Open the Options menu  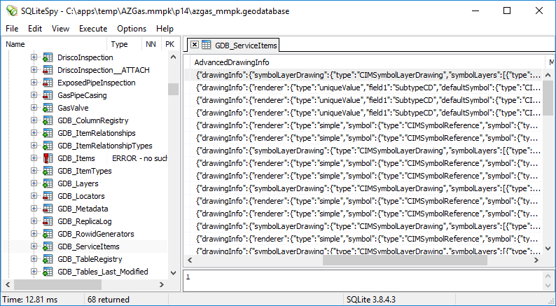[x=132, y=29]
